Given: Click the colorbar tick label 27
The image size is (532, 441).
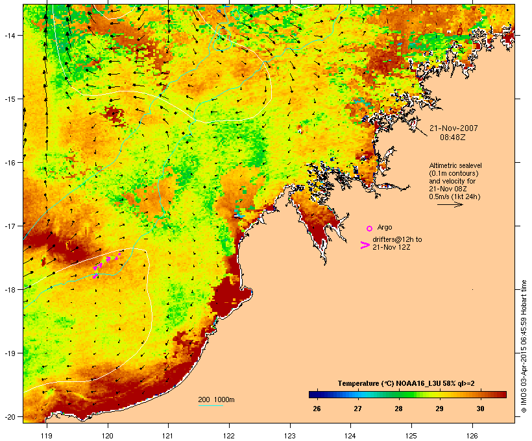Looking at the screenshot, I should (x=357, y=409).
